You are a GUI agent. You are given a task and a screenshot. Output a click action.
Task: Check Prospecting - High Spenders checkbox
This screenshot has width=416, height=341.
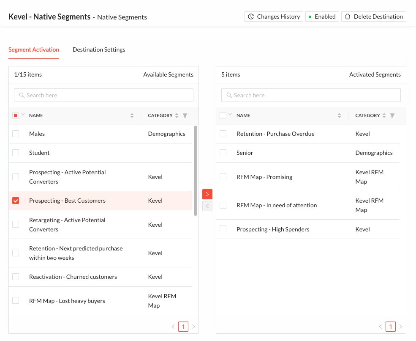pyautogui.click(x=223, y=229)
